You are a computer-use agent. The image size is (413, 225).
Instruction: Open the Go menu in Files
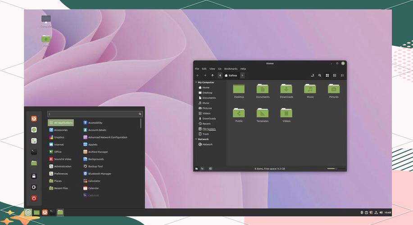[220, 69]
